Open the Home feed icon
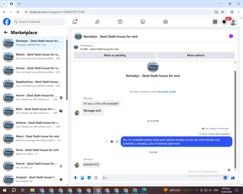 75,22
